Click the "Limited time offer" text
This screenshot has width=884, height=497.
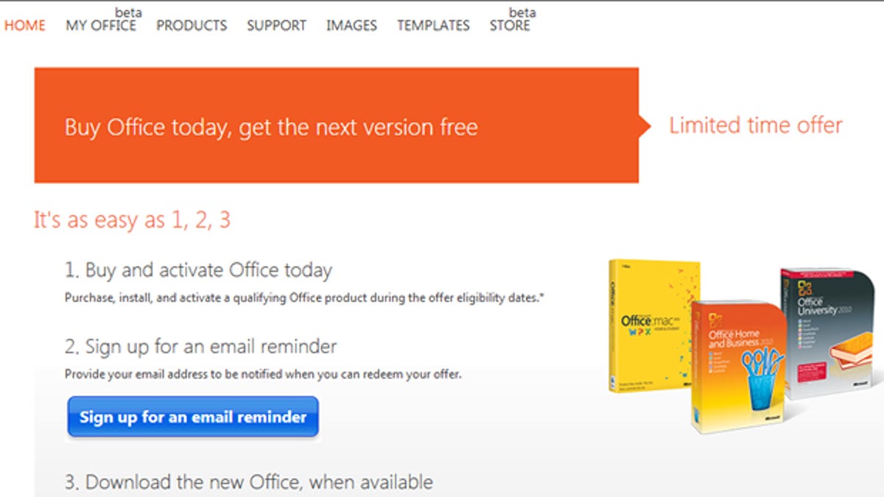click(755, 125)
